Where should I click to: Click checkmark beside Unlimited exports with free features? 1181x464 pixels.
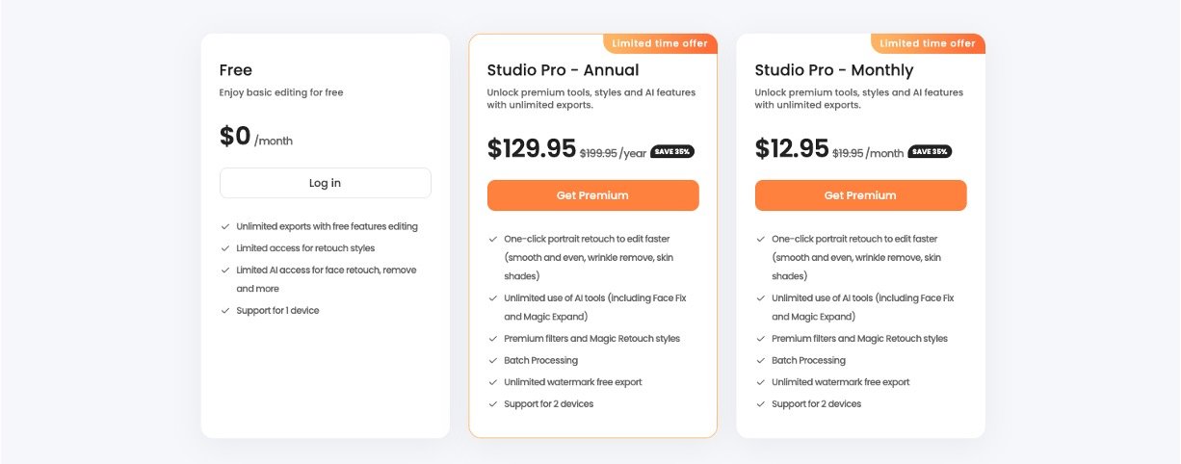tap(224, 227)
